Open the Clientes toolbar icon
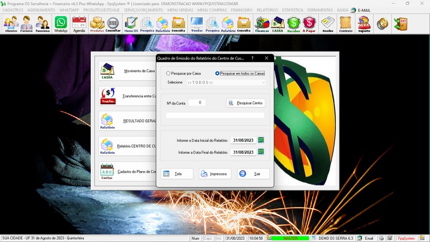This screenshot has height=242, width=430. pyautogui.click(x=11, y=24)
